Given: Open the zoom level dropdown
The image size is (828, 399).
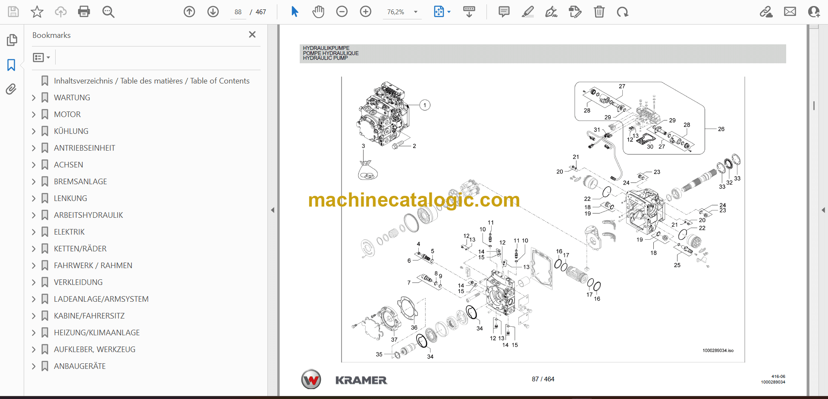Looking at the screenshot, I should 416,12.
